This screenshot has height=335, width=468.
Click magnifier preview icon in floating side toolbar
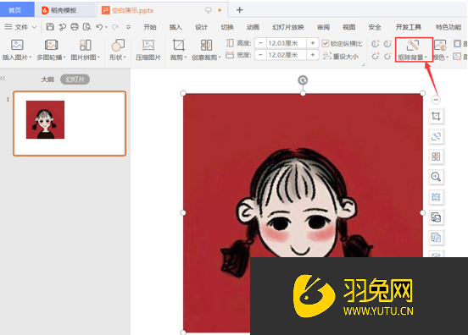(x=436, y=177)
